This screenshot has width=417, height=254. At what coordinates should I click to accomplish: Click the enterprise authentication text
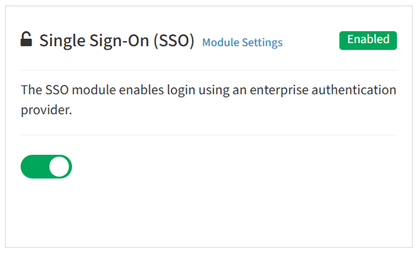(x=323, y=90)
